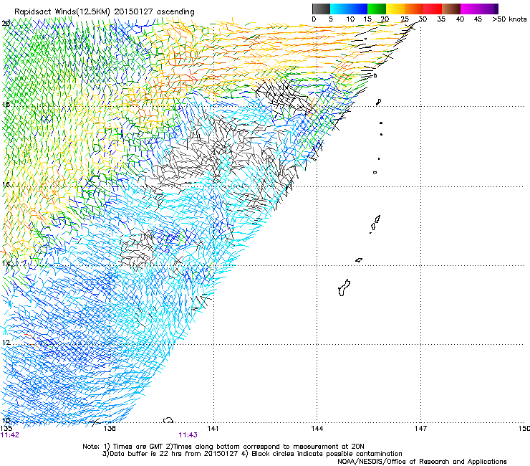Click the '>50 knots' legend label

tap(509, 19)
